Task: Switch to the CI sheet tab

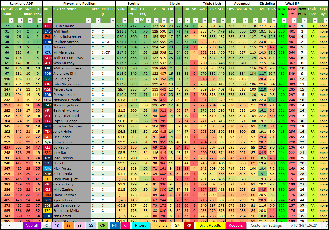Action: pyautogui.click(x=126, y=226)
